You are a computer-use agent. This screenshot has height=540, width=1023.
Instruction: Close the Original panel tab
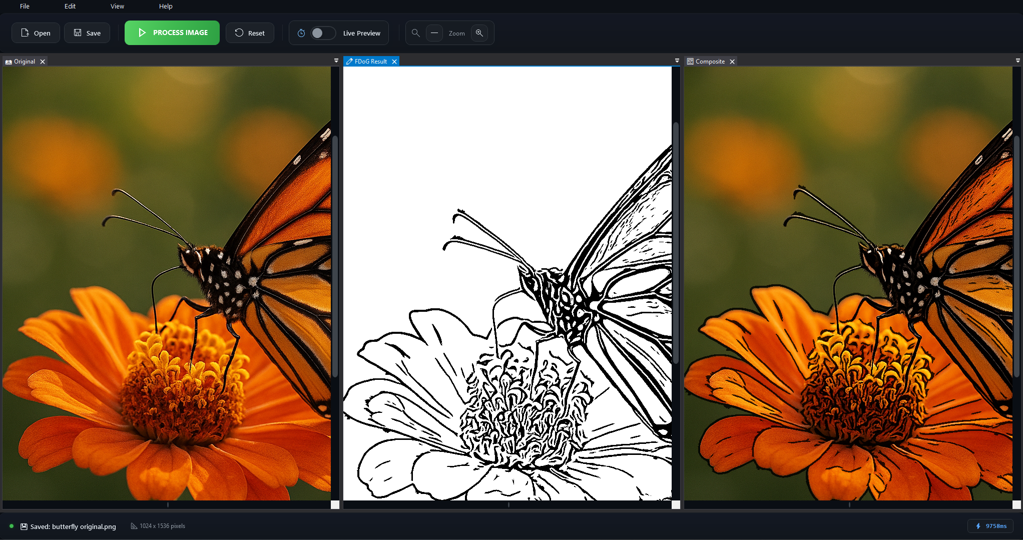[43, 62]
